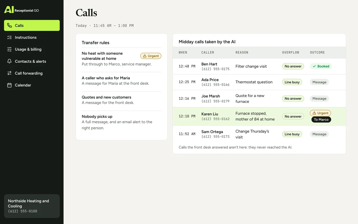The height and width of the screenshot is (224, 358).
Task: Click the arrows icon beside Call forwarding
Action: coord(10,73)
